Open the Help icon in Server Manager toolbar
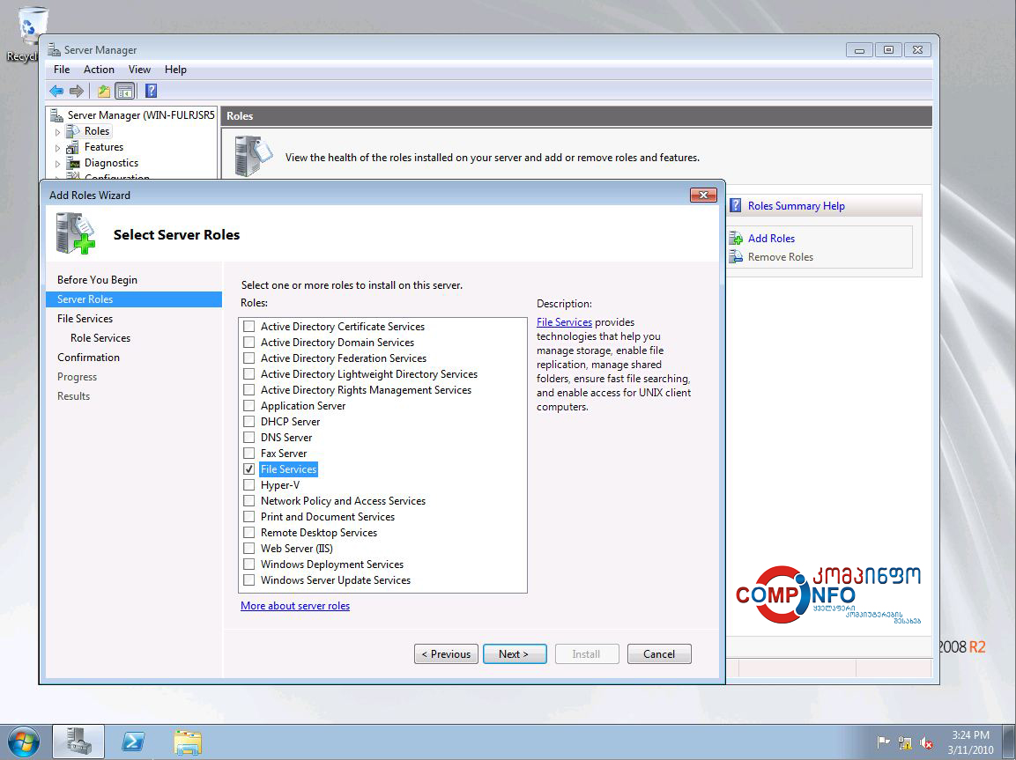This screenshot has height=760, width=1016. pyautogui.click(x=151, y=92)
